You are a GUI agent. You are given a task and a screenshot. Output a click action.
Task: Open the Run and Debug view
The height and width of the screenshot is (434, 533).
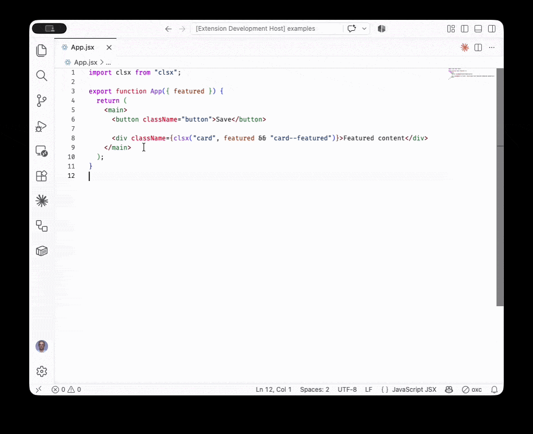coord(42,126)
